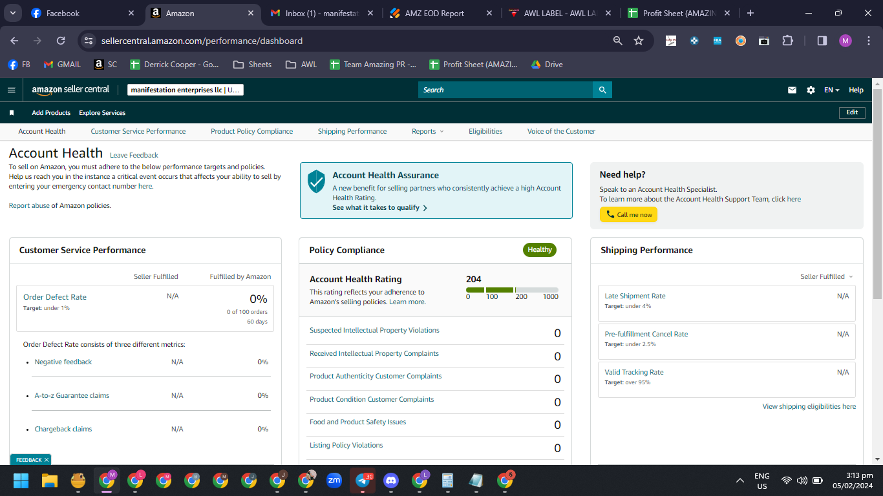883x496 pixels.
Task: Open the Seller Central hamburger menu
Action: [x=11, y=90]
